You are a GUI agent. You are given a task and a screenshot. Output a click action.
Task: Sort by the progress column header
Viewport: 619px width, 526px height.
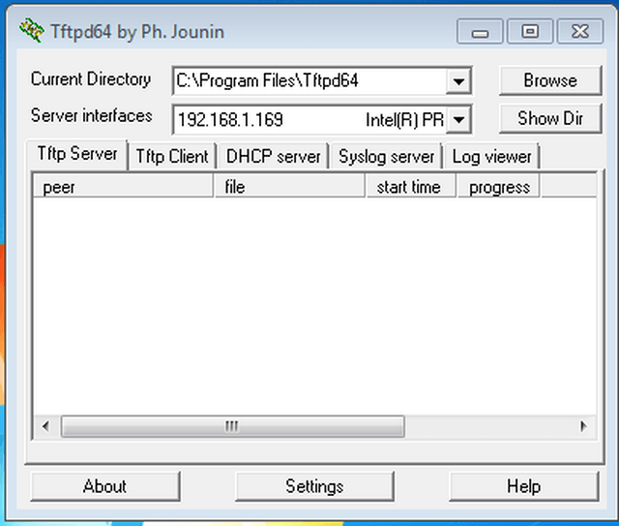[x=499, y=186]
